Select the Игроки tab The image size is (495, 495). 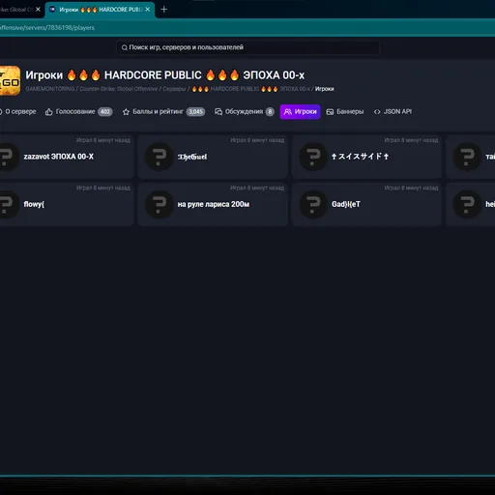[300, 112]
